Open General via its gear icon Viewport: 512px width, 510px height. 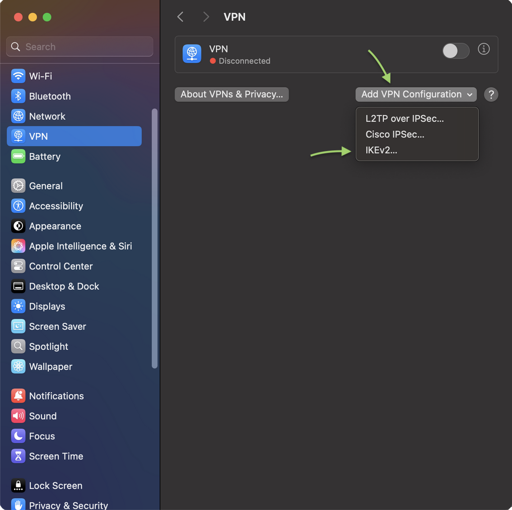18,186
